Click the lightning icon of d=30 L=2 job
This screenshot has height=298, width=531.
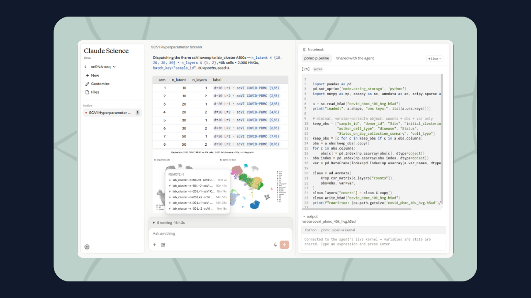click(170, 209)
